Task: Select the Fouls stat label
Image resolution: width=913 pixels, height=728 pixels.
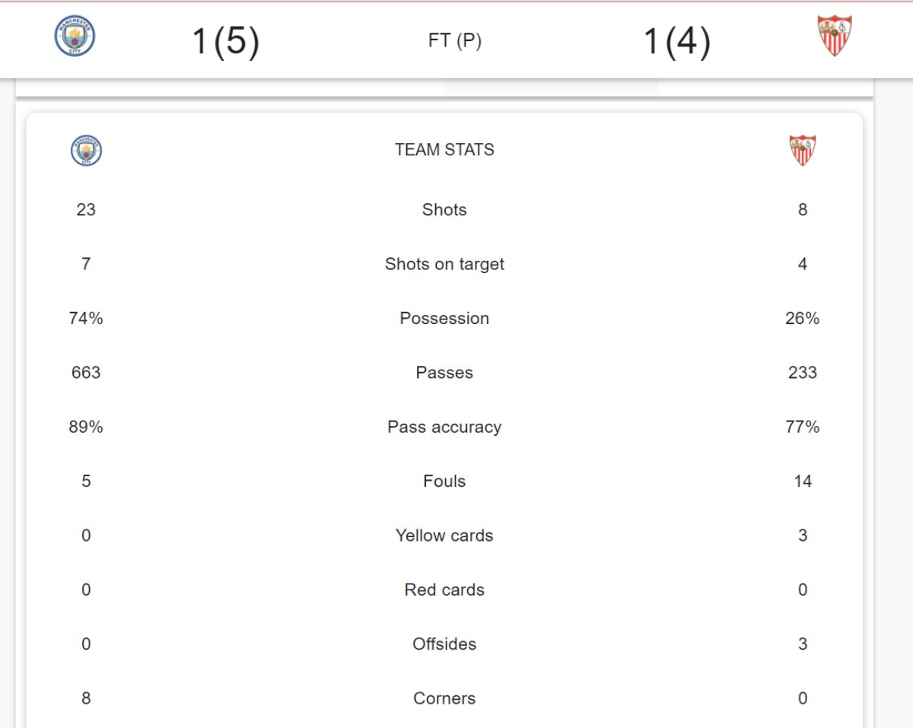Action: [444, 482]
